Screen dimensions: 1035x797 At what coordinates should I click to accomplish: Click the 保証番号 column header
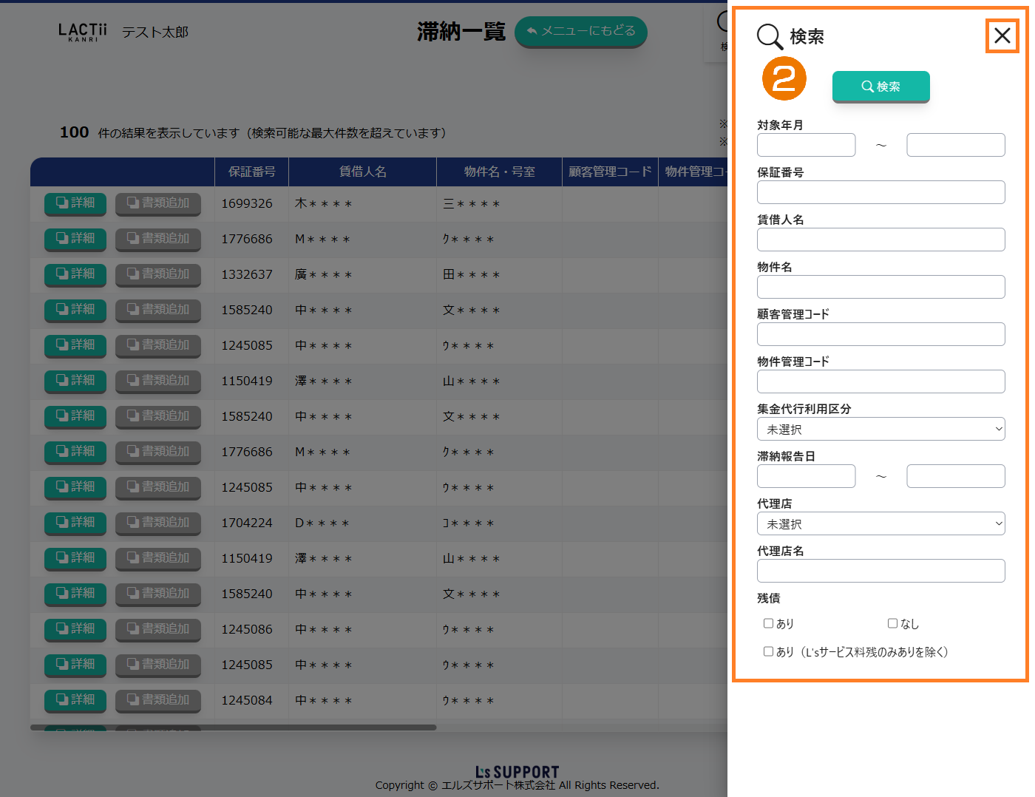[x=251, y=172]
